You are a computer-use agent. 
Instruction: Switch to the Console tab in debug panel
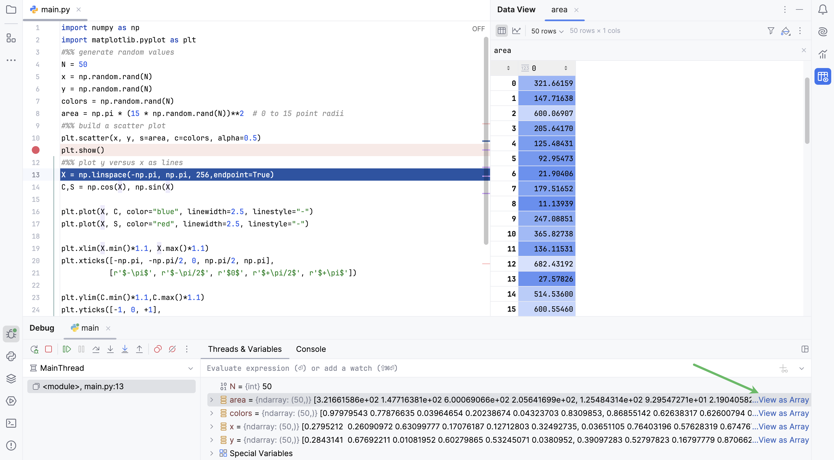(x=310, y=349)
